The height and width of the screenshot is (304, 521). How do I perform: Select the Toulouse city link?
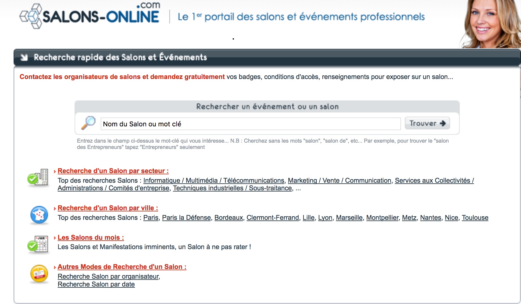pyautogui.click(x=475, y=218)
